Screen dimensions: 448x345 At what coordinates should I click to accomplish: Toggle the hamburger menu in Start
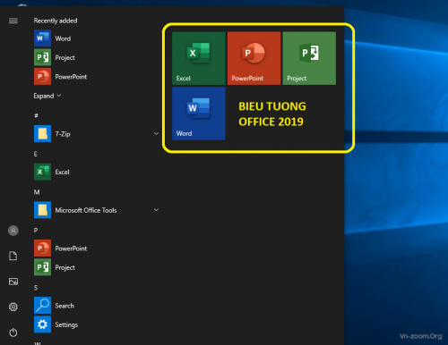coord(13,21)
